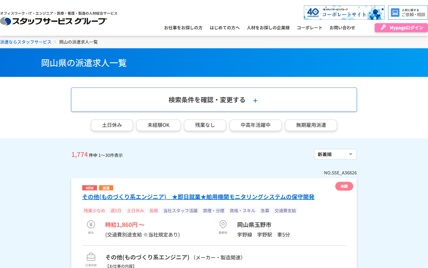Click the NEW label on job card
This screenshot has width=428, height=268.
(x=90, y=188)
